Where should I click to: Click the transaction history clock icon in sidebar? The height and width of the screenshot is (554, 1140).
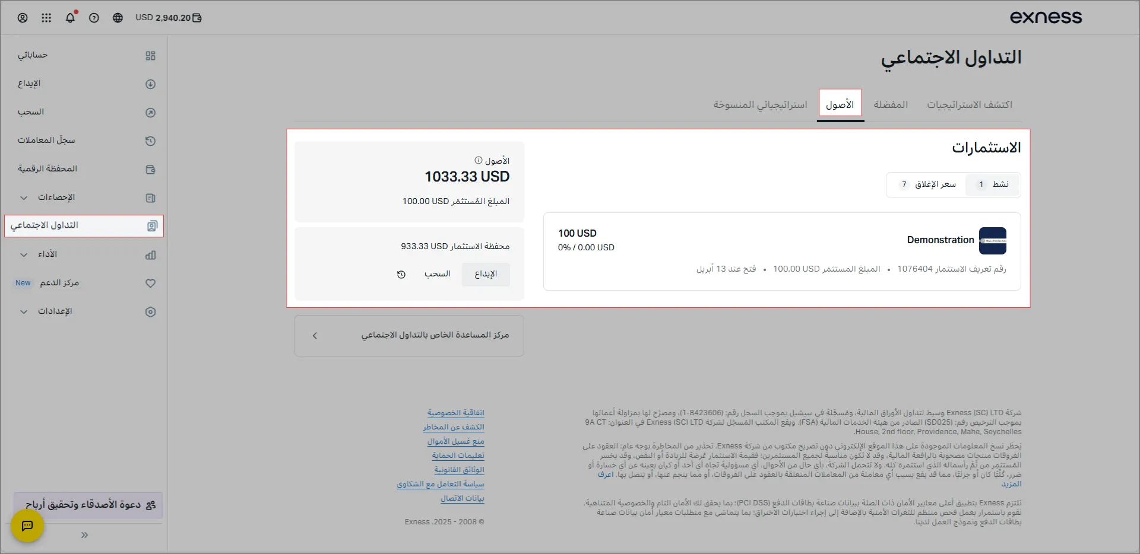pos(151,141)
